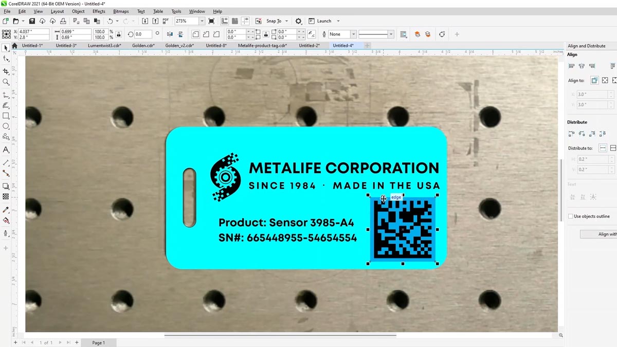Click the Align left icon
The width and height of the screenshot is (617, 347).
coord(571,66)
